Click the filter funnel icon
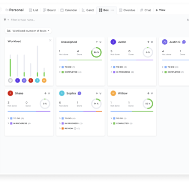189x184 pixels. point(5,20)
